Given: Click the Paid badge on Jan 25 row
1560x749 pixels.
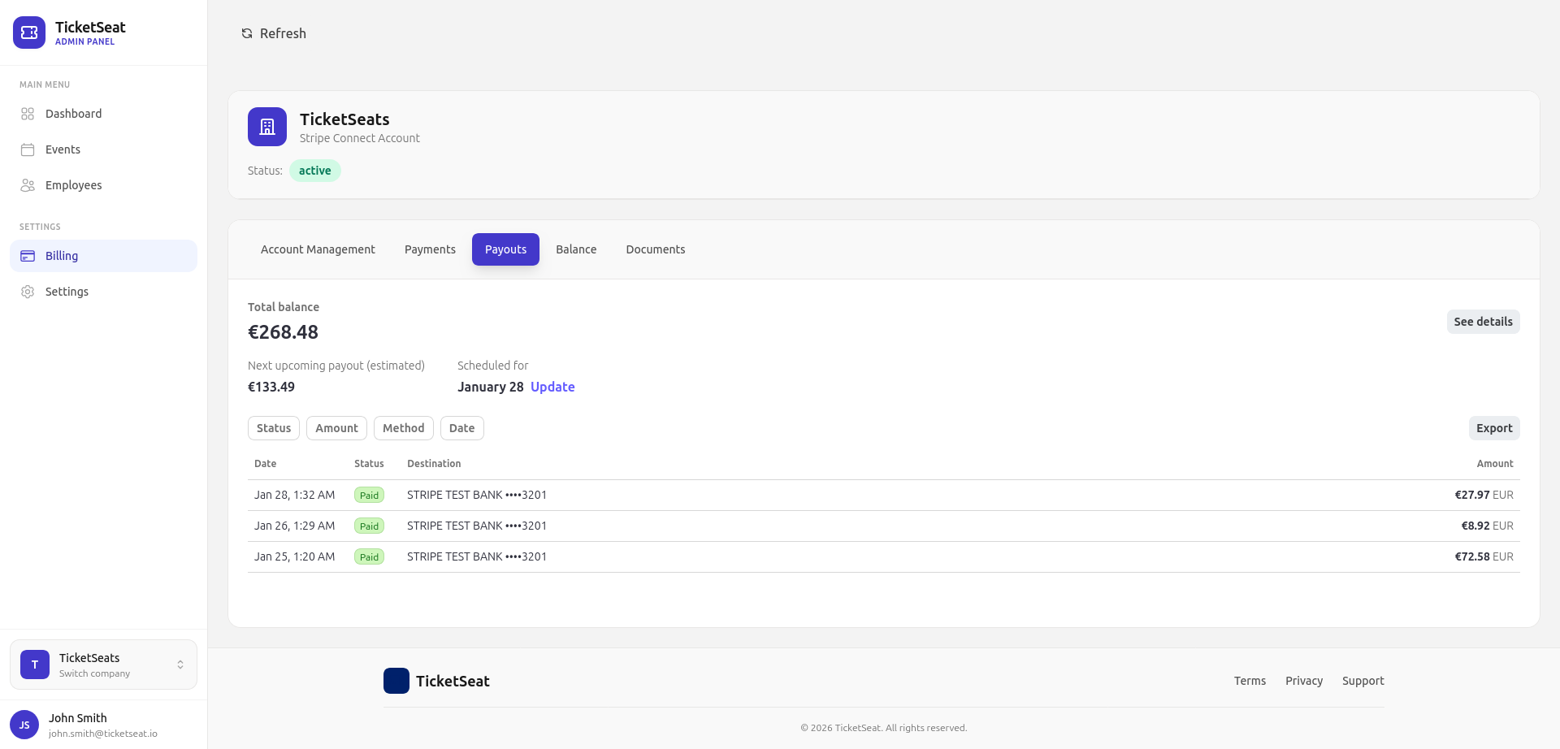Looking at the screenshot, I should [x=369, y=556].
